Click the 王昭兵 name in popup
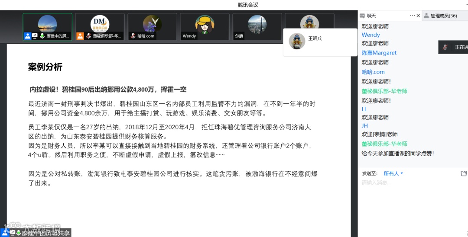468x237 pixels. point(315,38)
